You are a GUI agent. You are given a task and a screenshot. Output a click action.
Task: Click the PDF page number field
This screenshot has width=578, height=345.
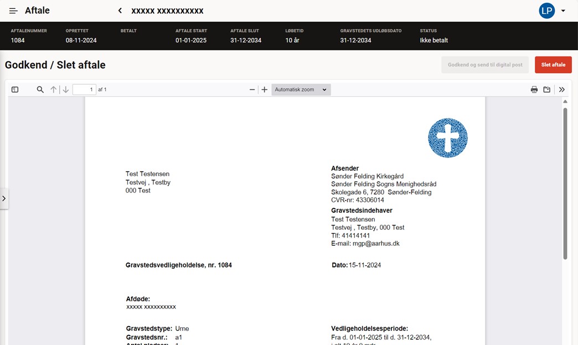tap(84, 90)
